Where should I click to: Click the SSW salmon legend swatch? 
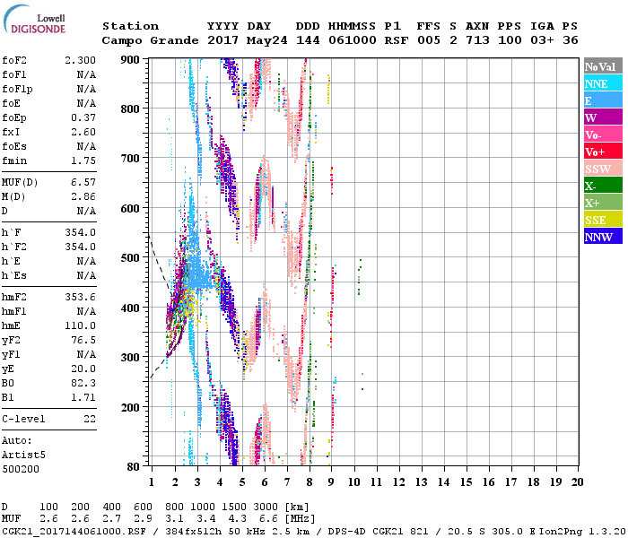click(x=603, y=169)
